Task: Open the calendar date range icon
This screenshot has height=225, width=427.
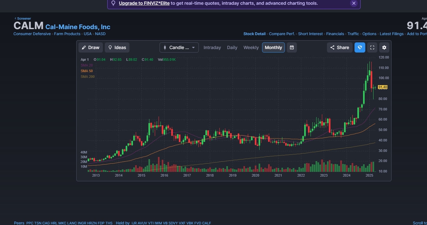Action: pos(292,47)
